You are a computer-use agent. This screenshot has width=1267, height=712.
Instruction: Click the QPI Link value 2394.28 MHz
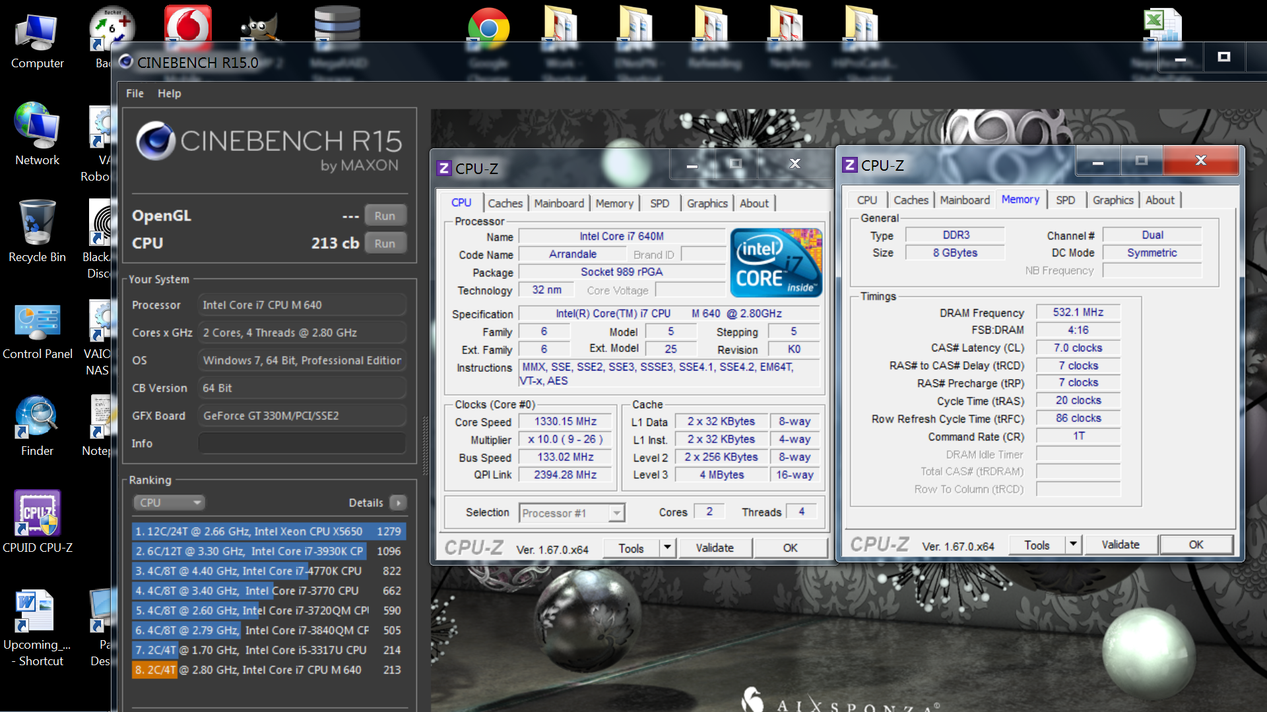(566, 475)
